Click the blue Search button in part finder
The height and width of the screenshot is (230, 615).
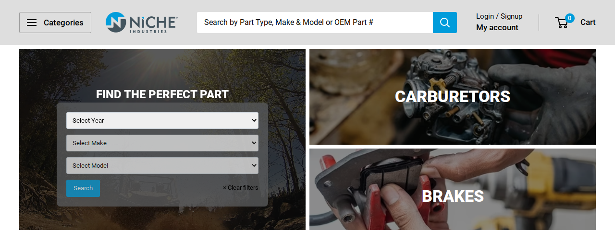(83, 188)
